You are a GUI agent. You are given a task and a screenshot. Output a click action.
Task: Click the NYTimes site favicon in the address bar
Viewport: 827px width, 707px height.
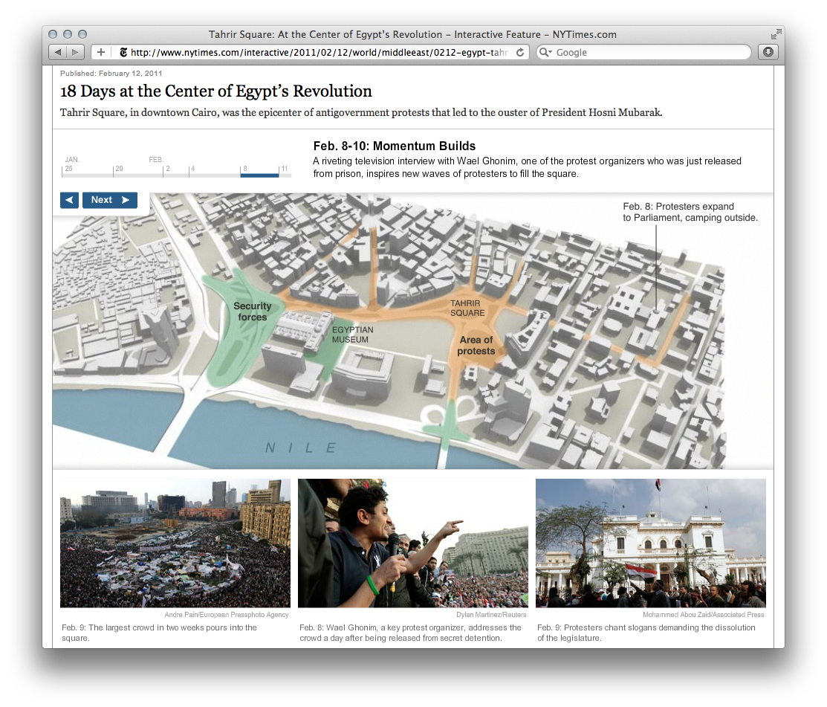[x=123, y=52]
